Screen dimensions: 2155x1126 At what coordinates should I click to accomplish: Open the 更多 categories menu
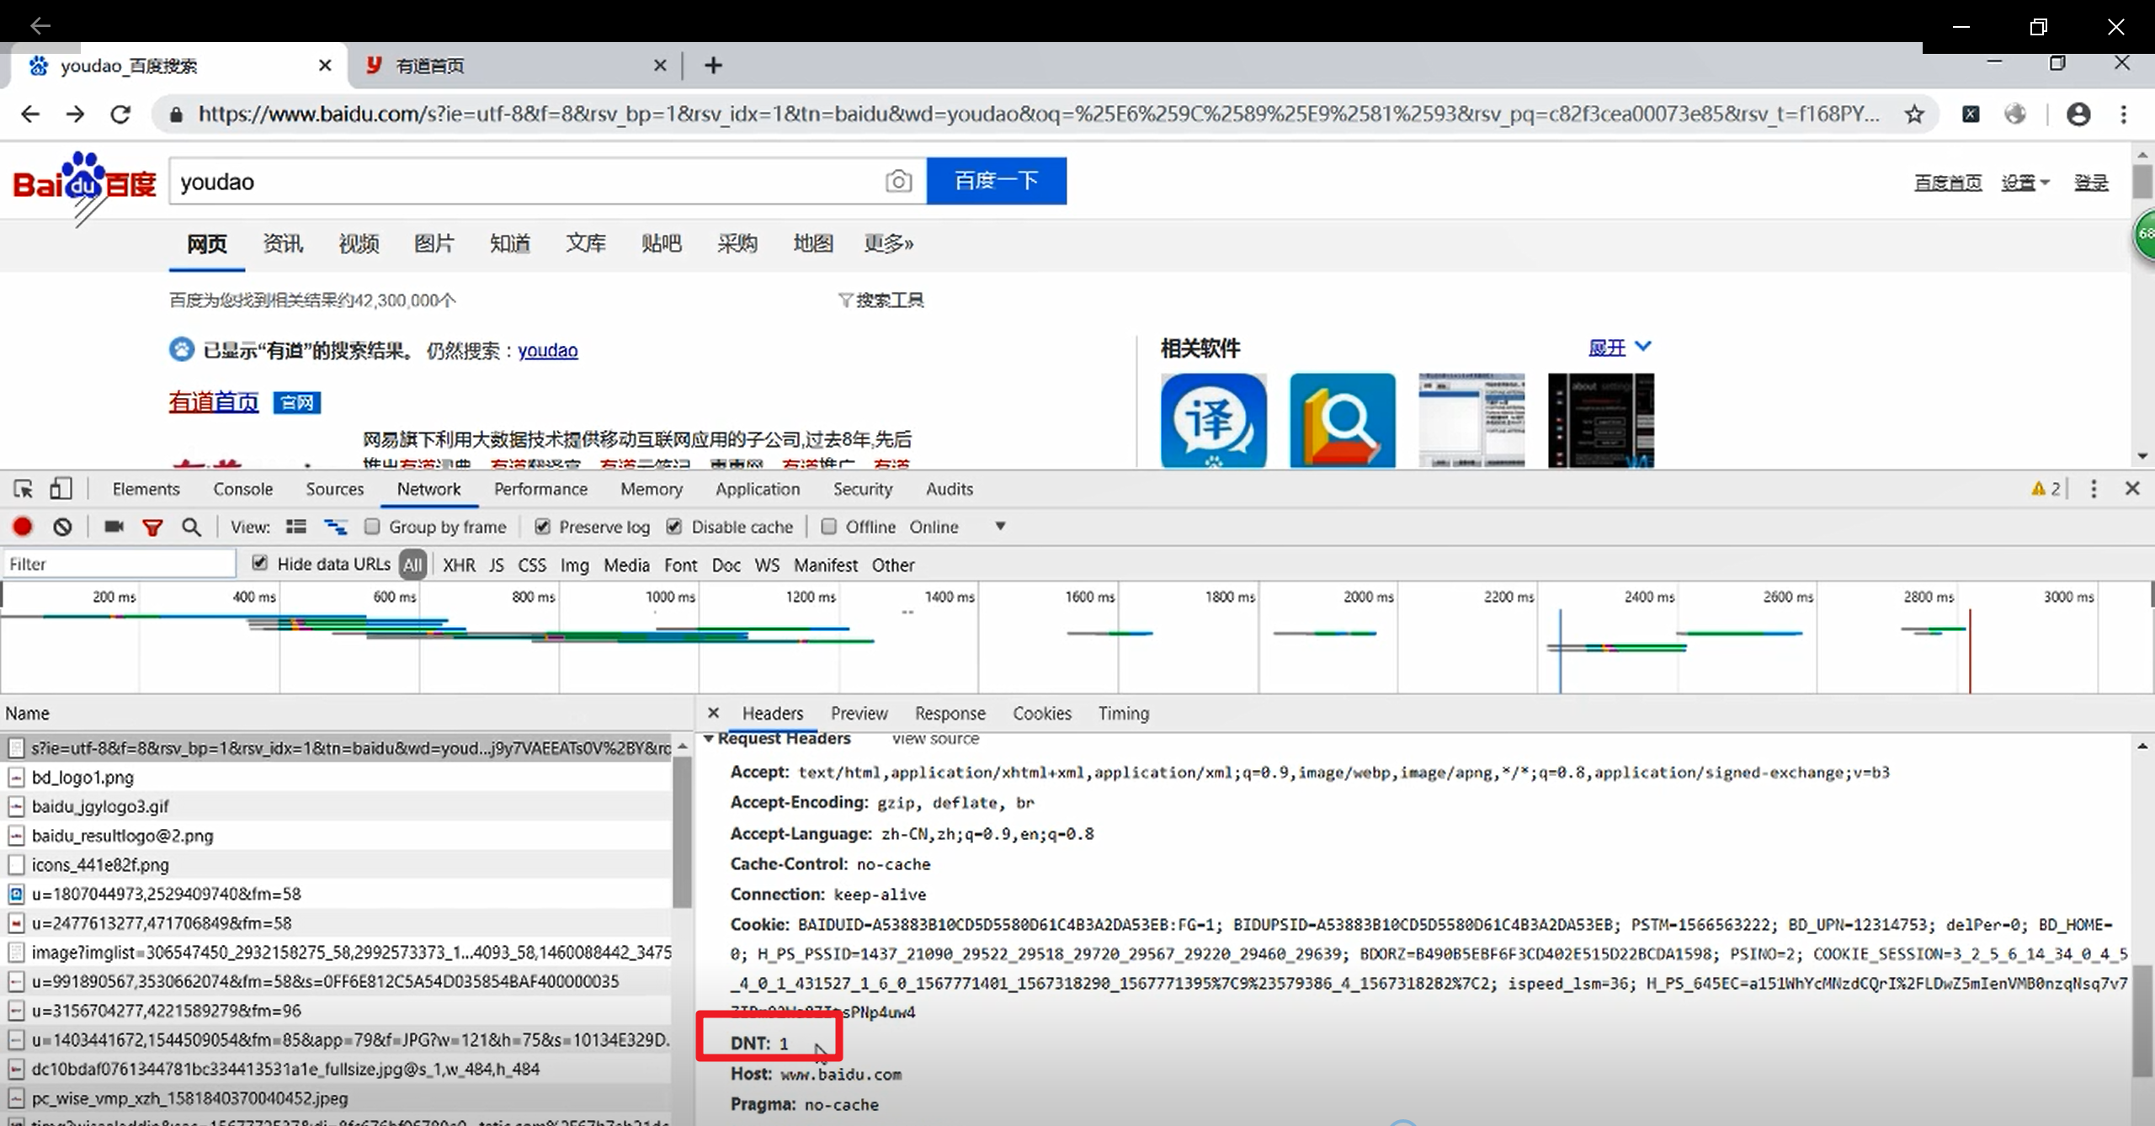(889, 244)
